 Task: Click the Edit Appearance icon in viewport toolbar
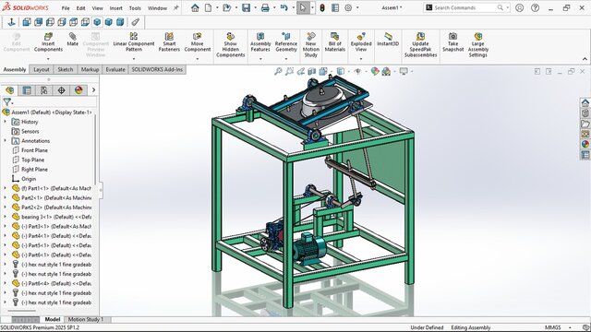pyautogui.click(x=375, y=71)
